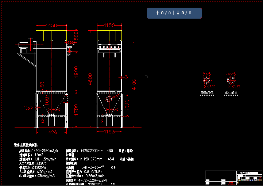Click the down arrow in the navigation overlay
Image resolution: width=263 pixels, height=186 pixels.
click(x=178, y=13)
